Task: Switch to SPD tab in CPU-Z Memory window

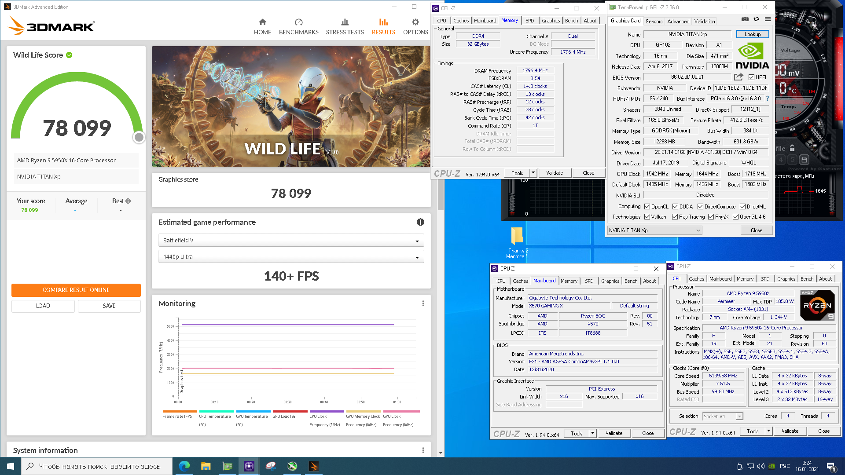Action: click(529, 21)
